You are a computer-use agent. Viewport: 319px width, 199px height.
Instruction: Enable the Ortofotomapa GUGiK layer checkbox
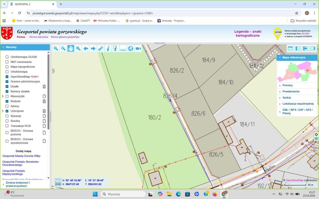7,57
